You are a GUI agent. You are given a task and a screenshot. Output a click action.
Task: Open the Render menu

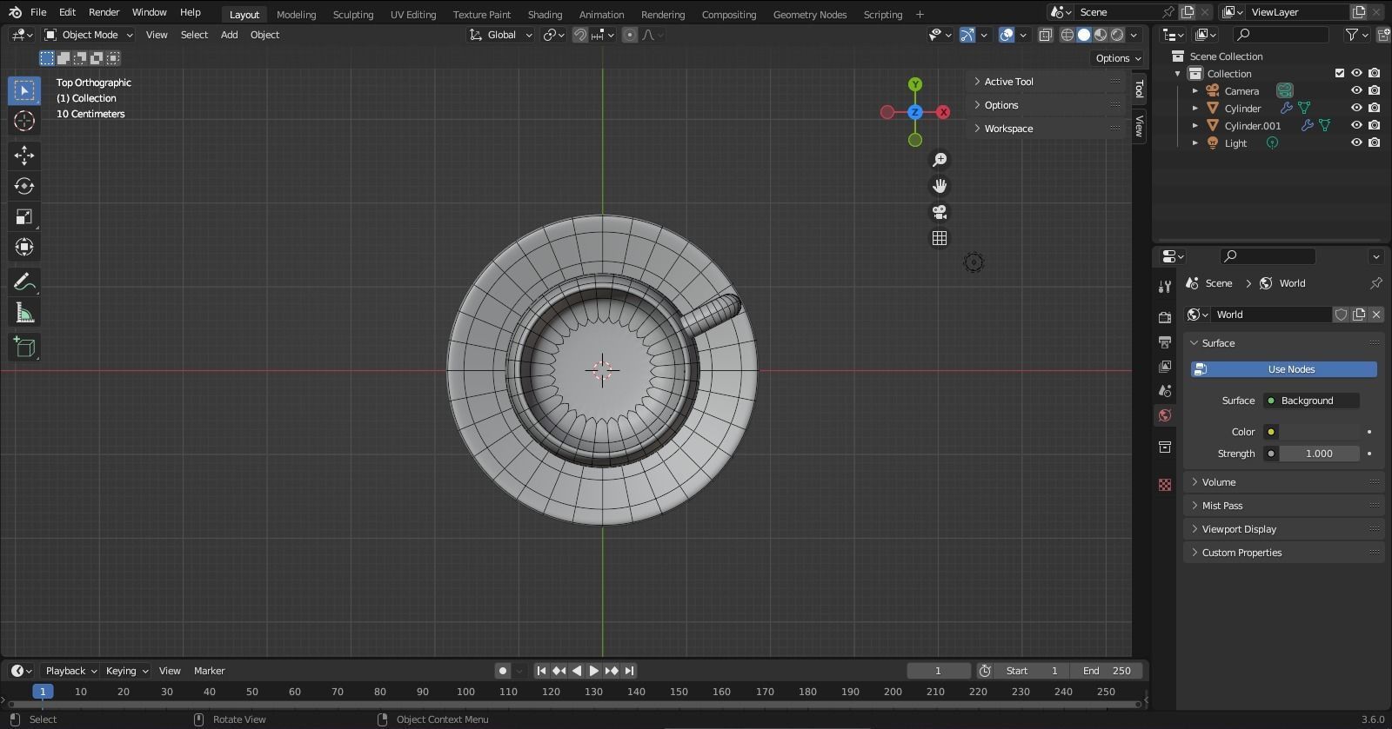click(x=104, y=12)
